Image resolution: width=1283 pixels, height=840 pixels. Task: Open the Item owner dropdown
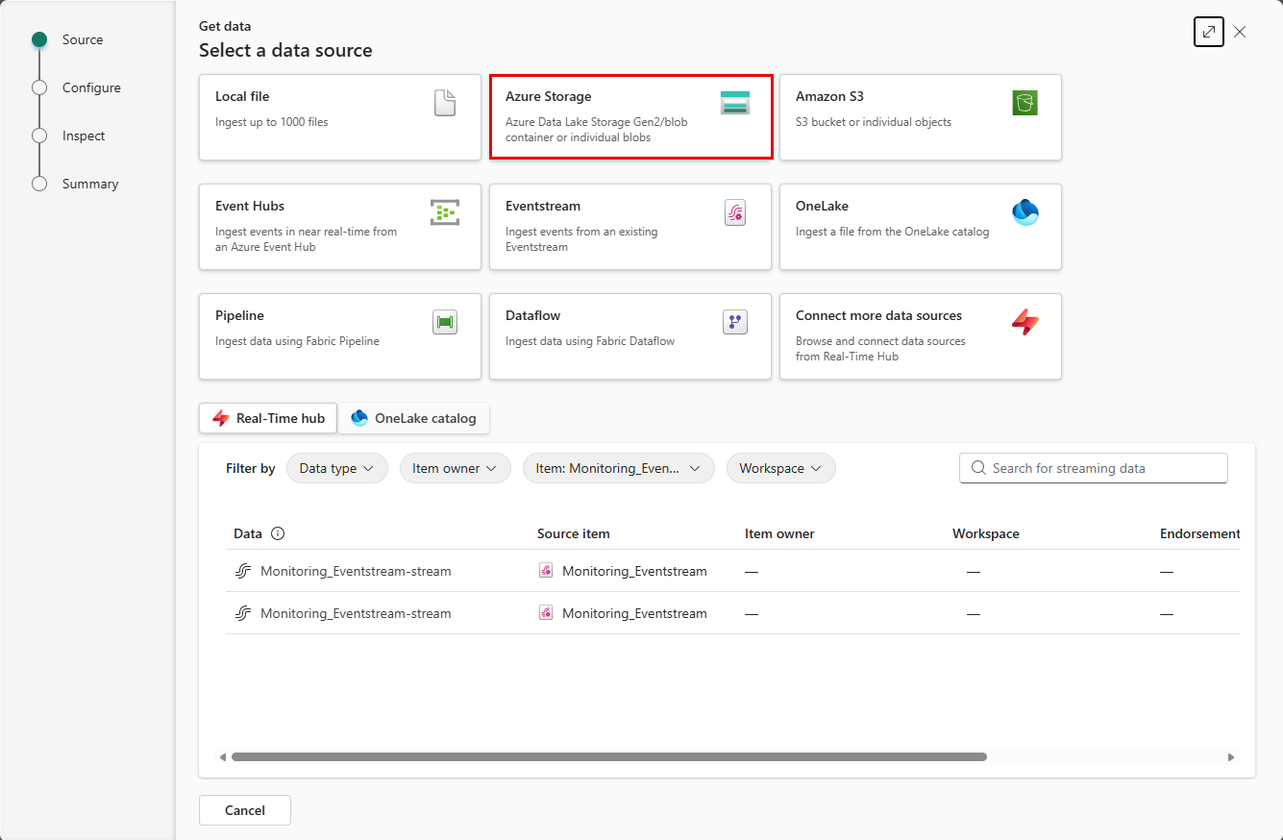[x=455, y=468]
